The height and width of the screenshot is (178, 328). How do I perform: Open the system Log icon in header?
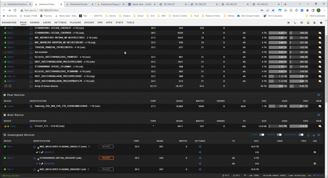315,23
